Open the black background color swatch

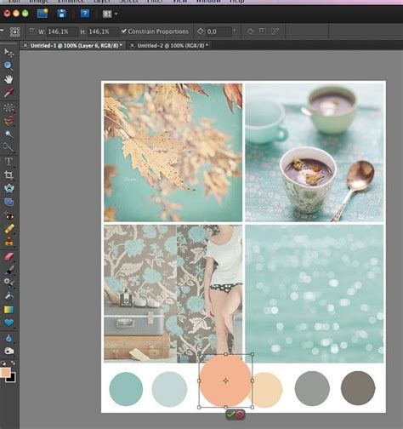[12, 379]
